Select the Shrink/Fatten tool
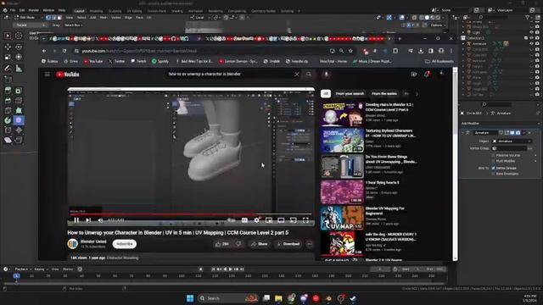Viewport: 543px width, 305px height. pos(19,130)
